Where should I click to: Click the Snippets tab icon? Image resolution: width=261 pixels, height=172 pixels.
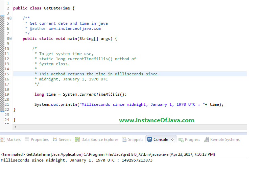click(x=124, y=140)
